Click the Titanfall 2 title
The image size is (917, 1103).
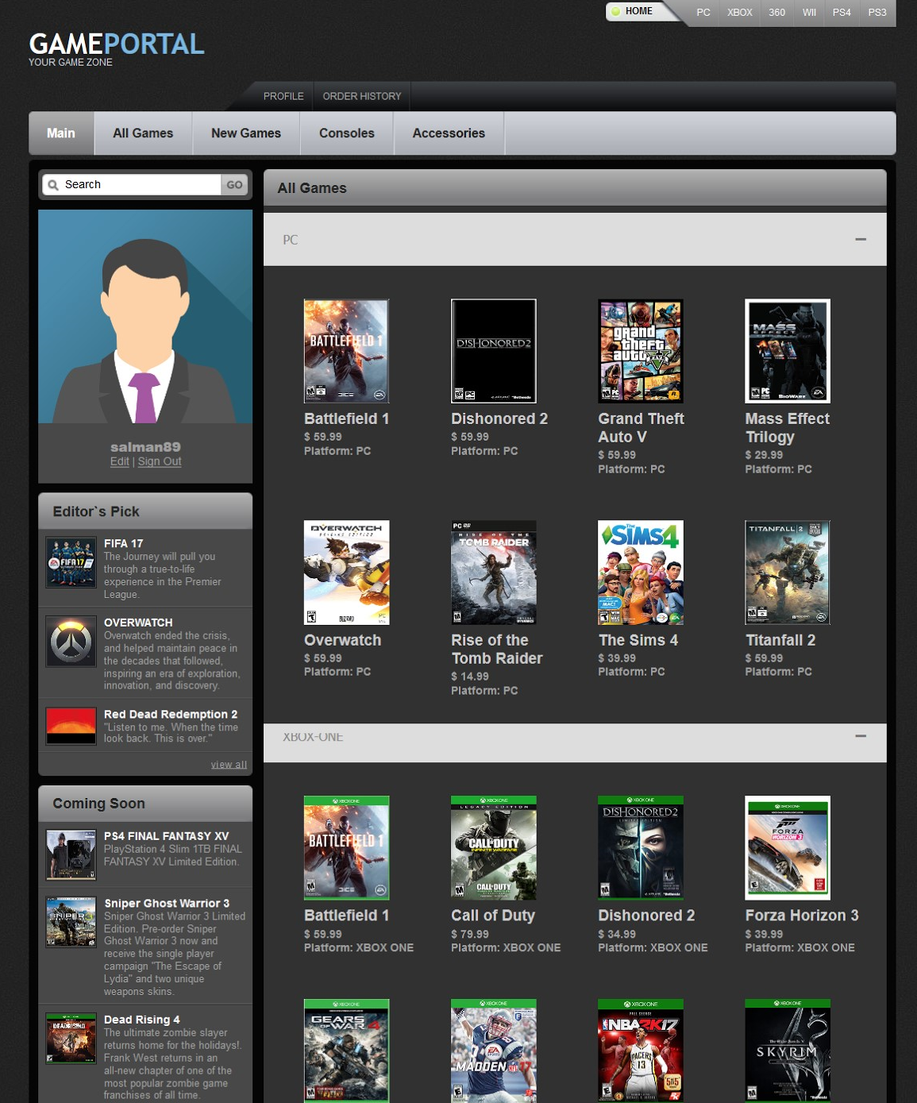tap(780, 640)
